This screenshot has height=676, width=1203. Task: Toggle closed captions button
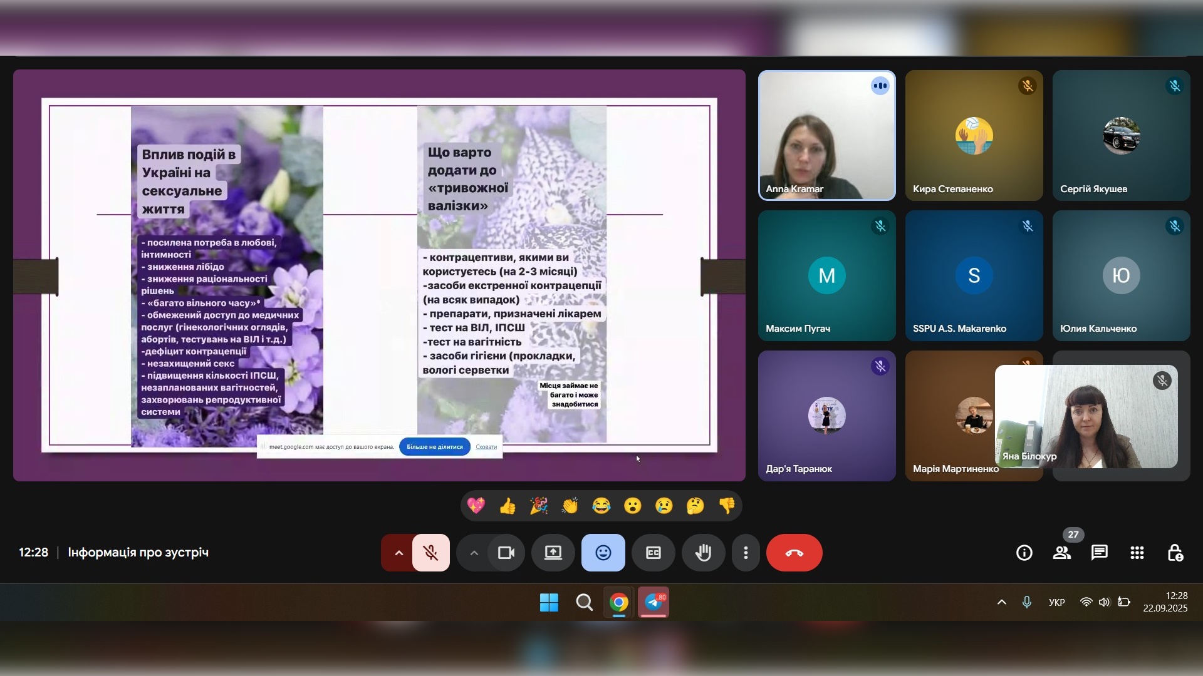click(653, 553)
